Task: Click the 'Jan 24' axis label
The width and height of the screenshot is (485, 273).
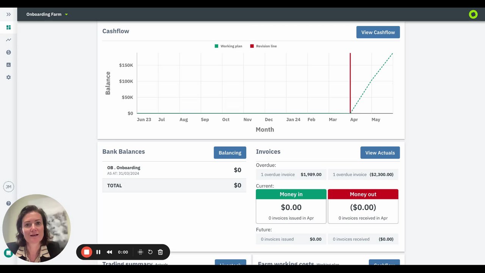Action: coord(293,119)
